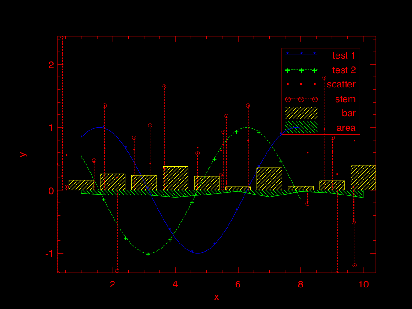Click the leftmost yellow hatched bar
The width and height of the screenshot is (412, 309).
81,185
